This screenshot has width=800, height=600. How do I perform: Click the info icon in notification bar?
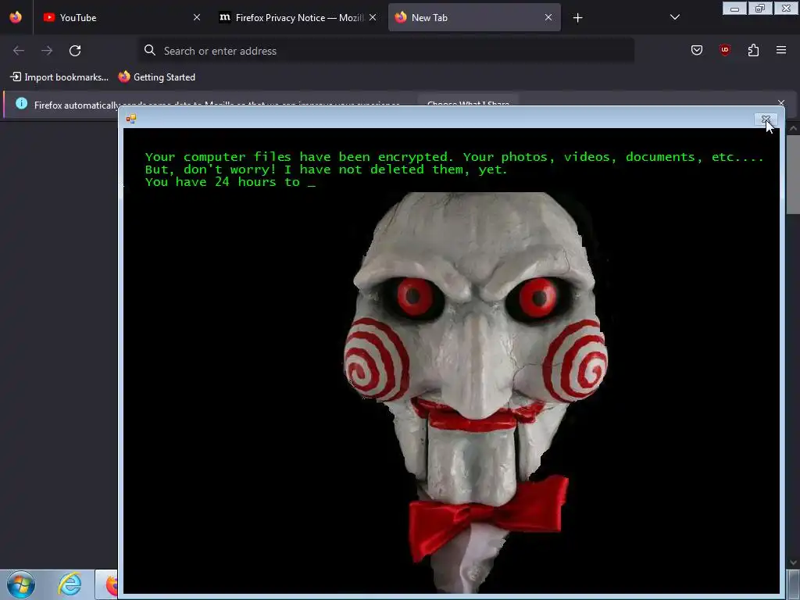[x=21, y=104]
